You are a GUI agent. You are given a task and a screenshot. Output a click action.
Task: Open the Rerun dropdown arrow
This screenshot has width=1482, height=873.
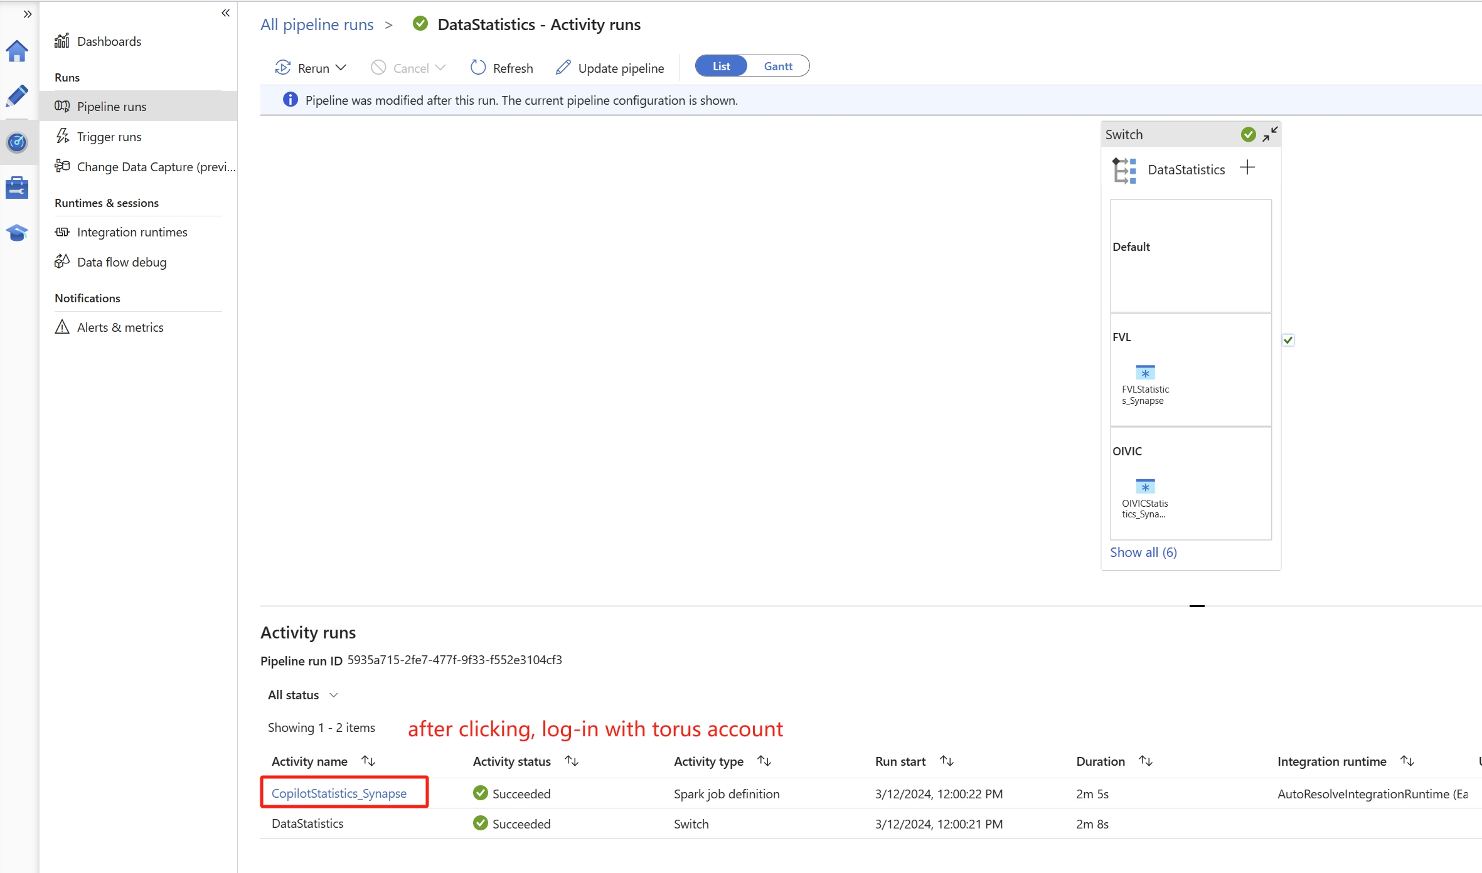(341, 67)
